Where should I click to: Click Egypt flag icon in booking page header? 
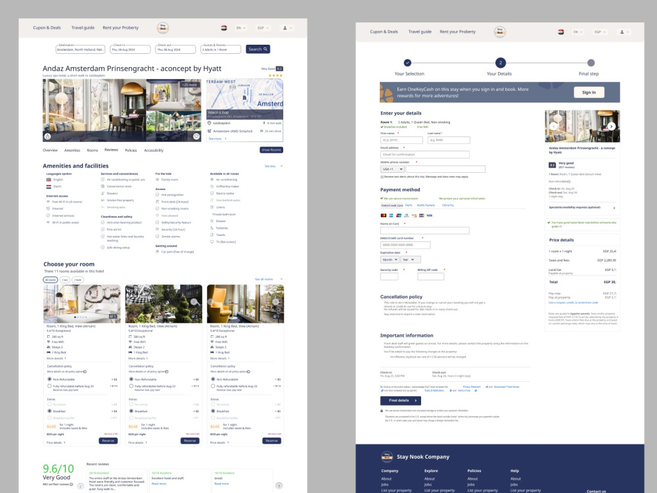pyautogui.click(x=560, y=32)
